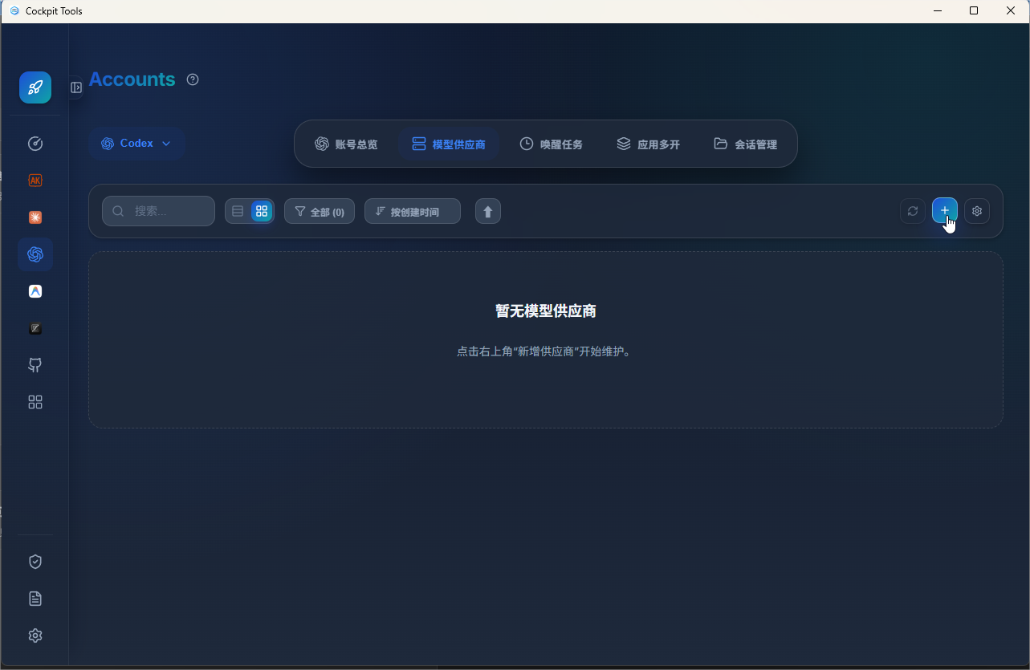Click the help question mark beside Accounts
1030x670 pixels.
click(x=193, y=79)
